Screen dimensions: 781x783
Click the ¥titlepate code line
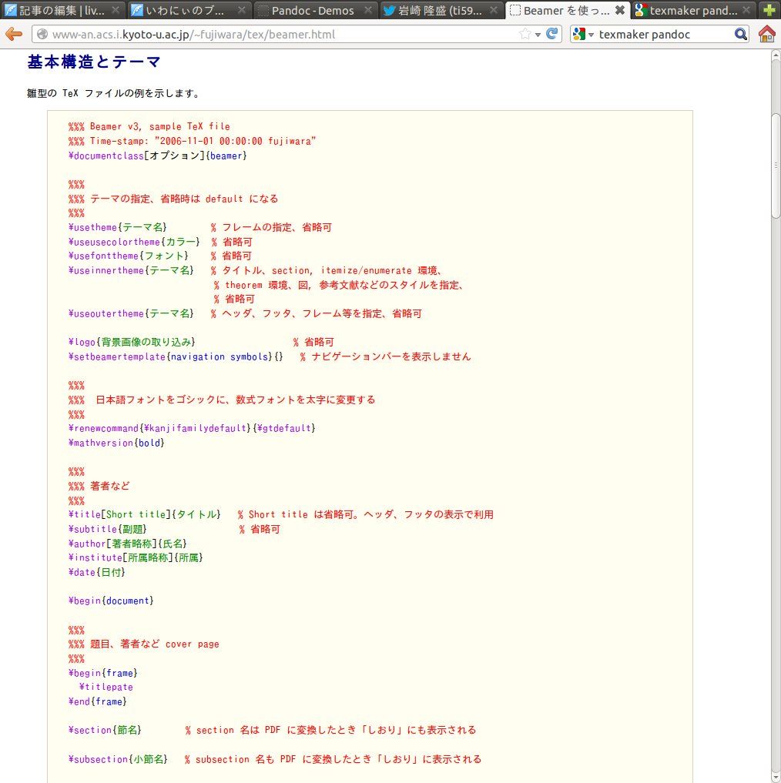point(106,687)
